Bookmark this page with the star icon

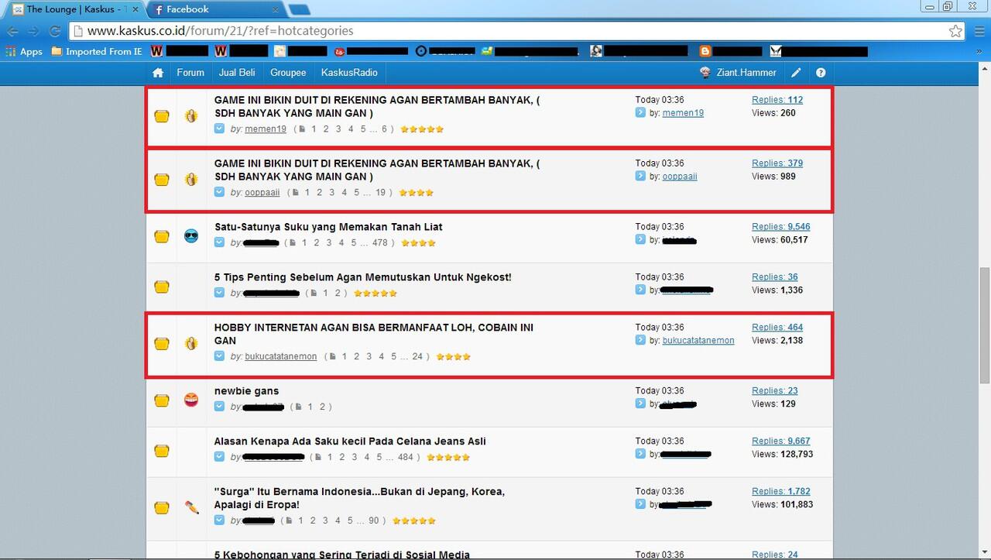pos(955,31)
